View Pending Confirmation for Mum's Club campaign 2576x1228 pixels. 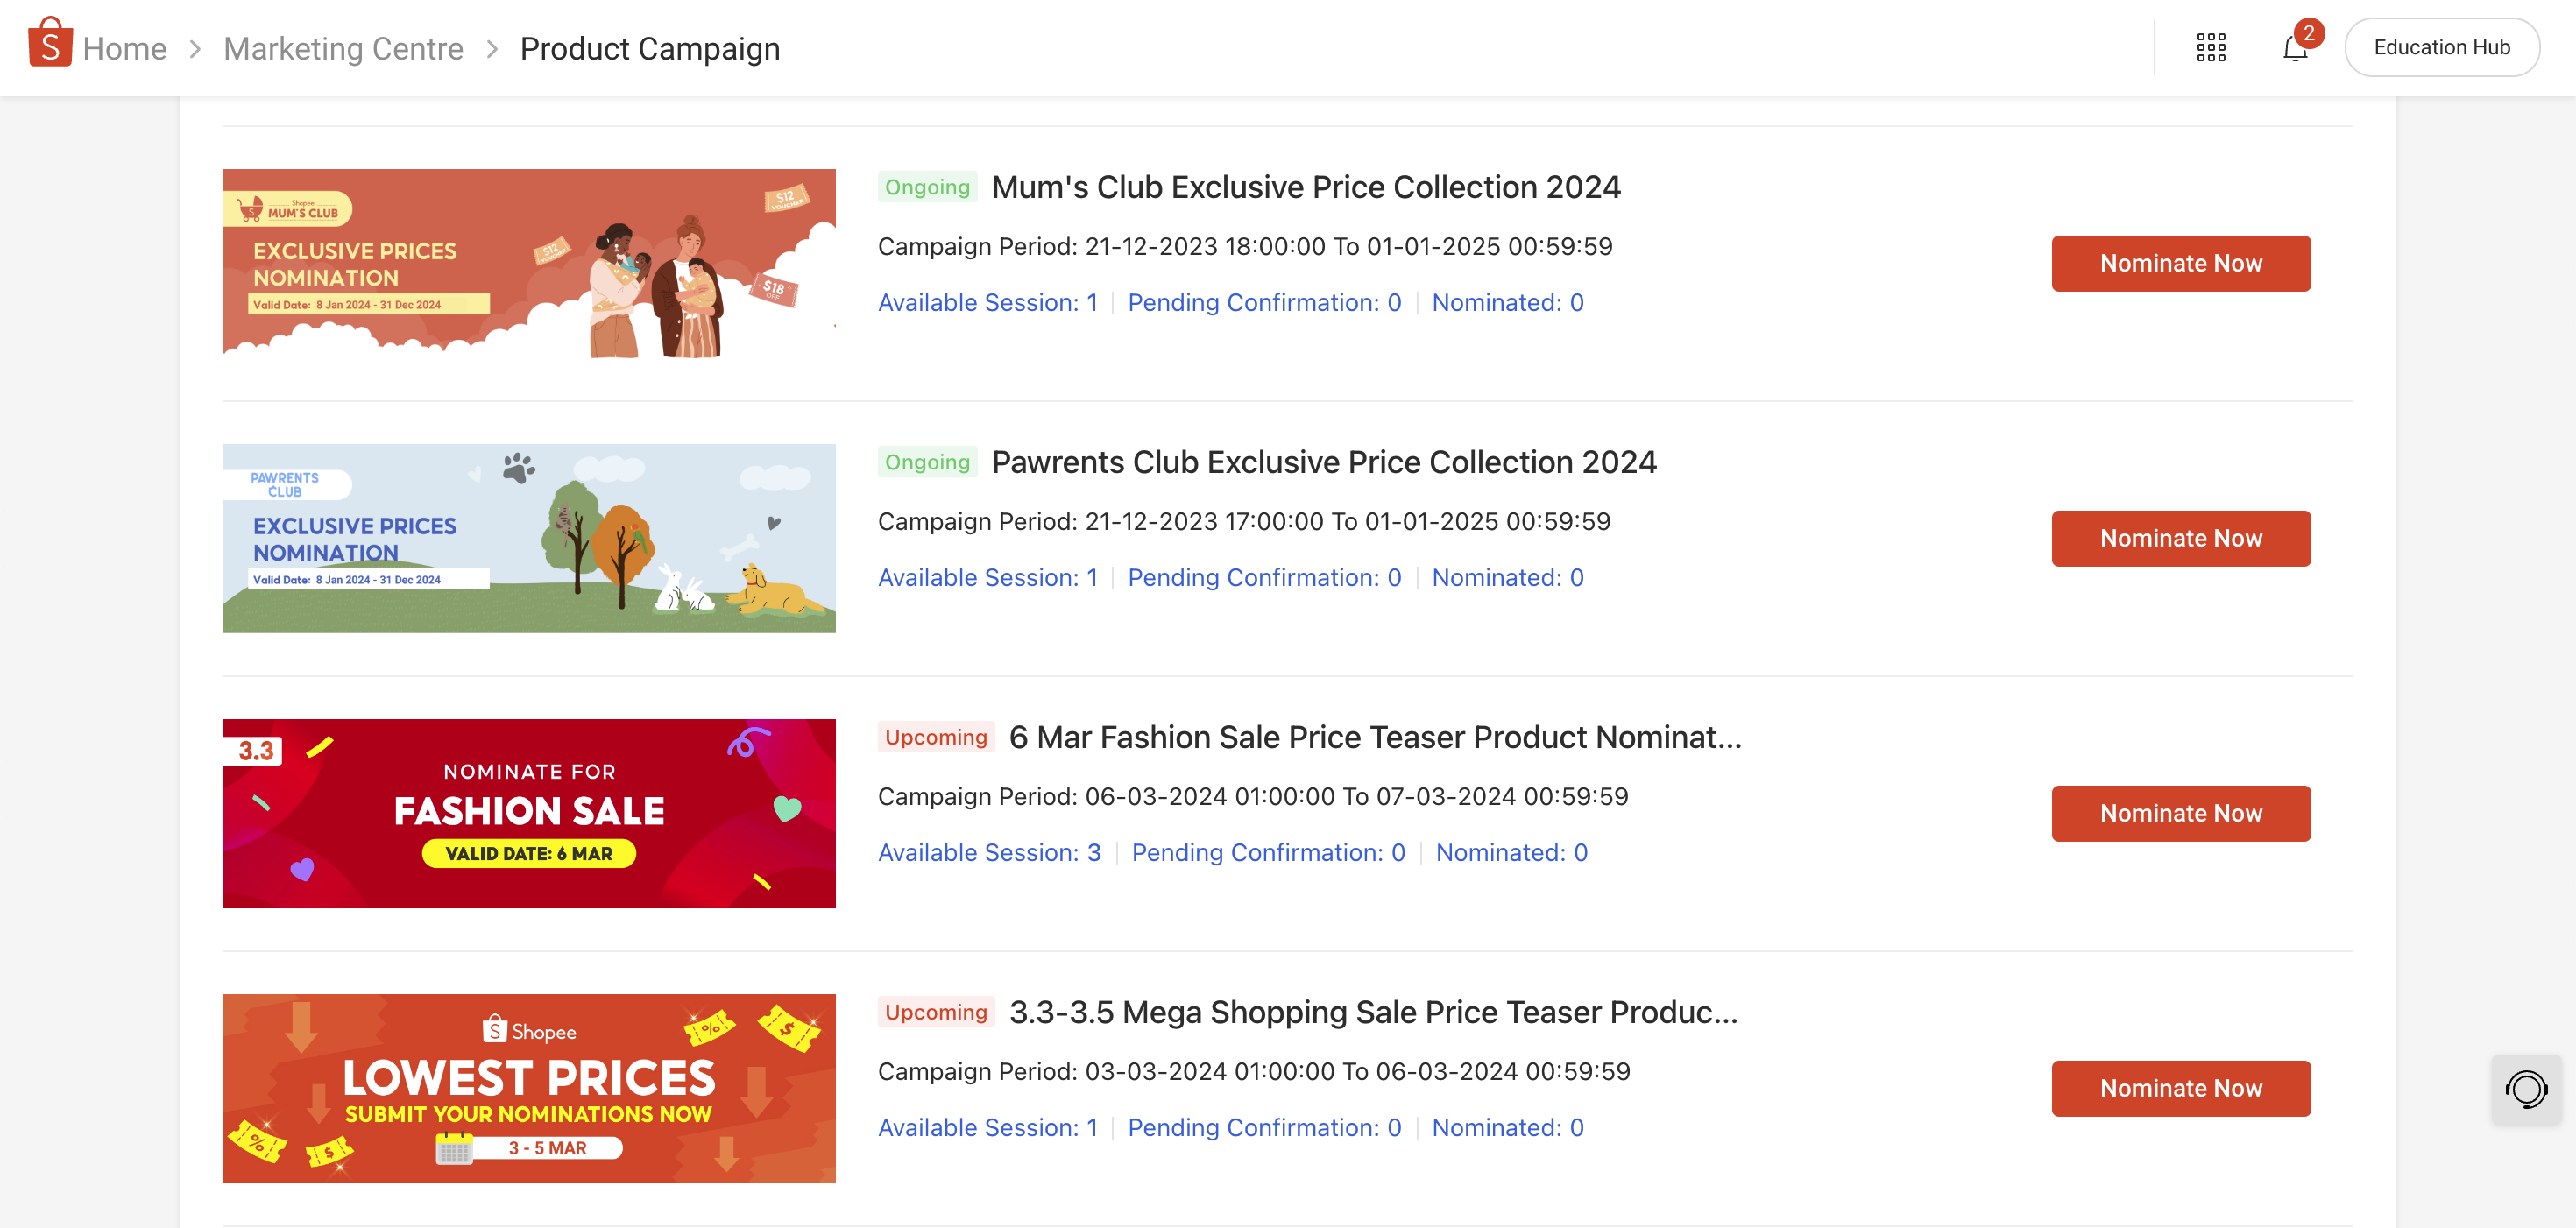coord(1264,302)
